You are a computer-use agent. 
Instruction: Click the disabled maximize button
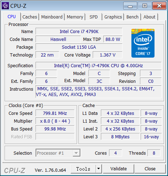pos(145,6)
